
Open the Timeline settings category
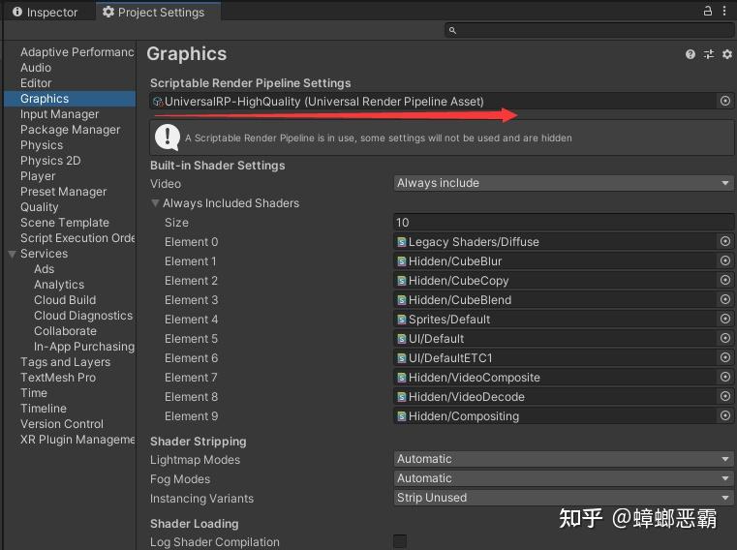point(44,409)
